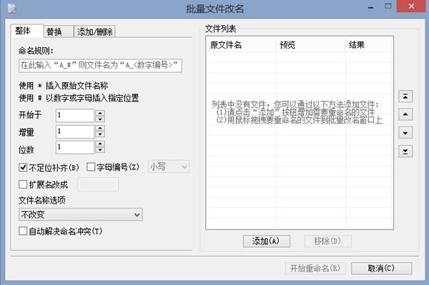Open the 添加/删除 tab
Image resolution: width=429 pixels, height=285 pixels.
pyautogui.click(x=94, y=31)
